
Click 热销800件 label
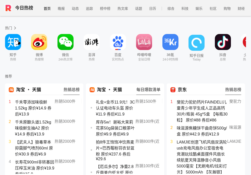coord(147,141)
